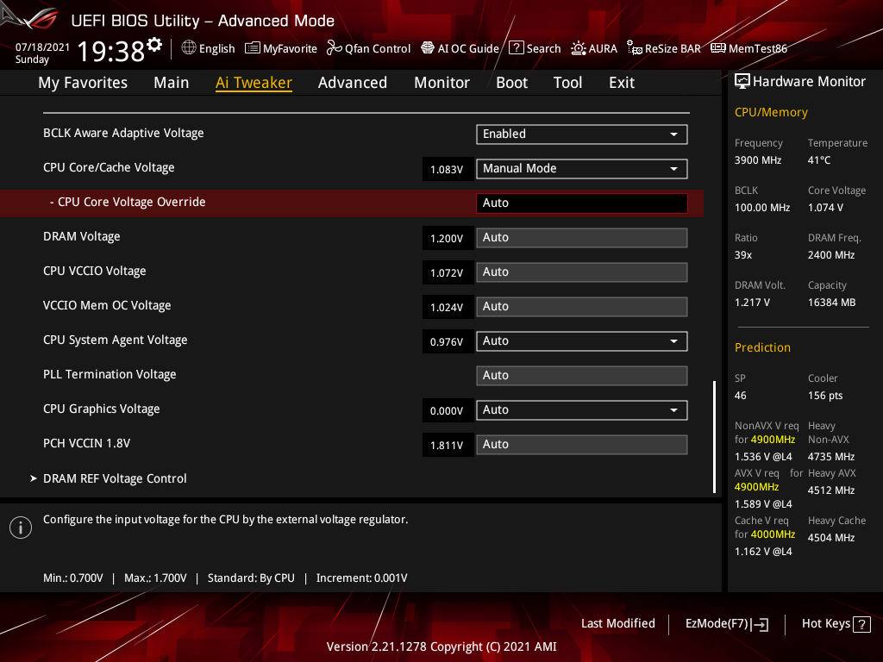Switch to EzMode

point(726,623)
